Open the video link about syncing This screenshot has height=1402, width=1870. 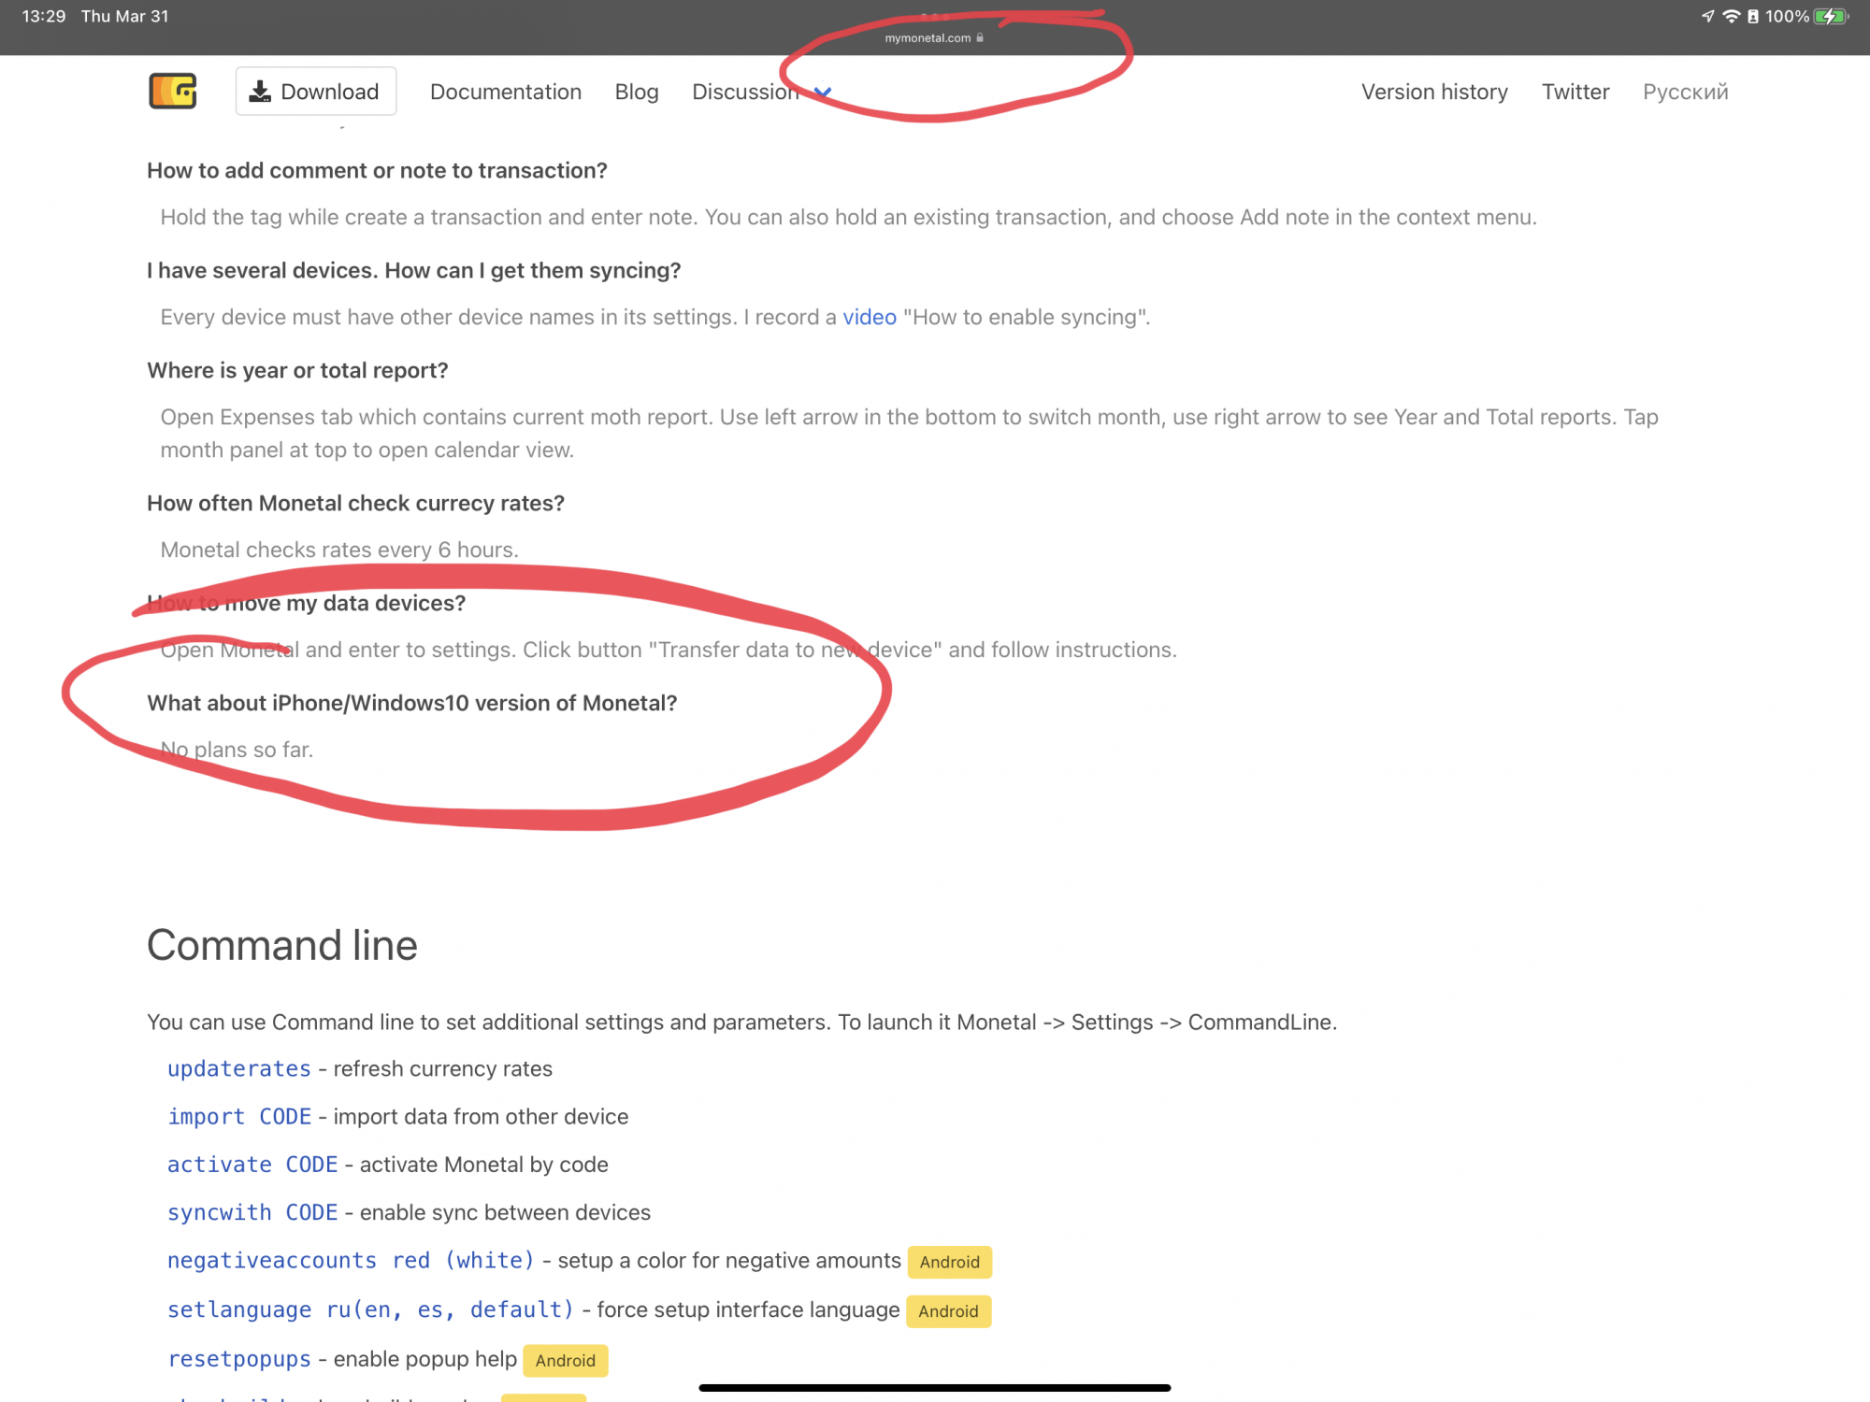[x=870, y=317]
